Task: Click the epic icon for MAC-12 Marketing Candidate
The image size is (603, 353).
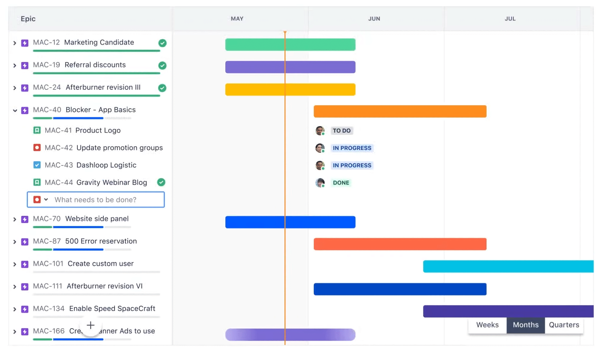Action: pyautogui.click(x=25, y=43)
